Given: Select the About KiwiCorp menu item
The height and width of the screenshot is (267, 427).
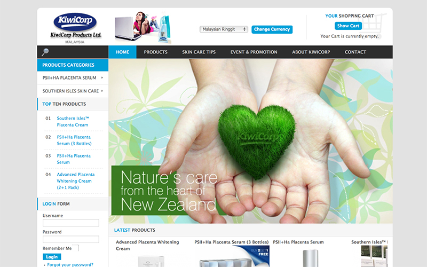Looking at the screenshot, I should point(310,52).
